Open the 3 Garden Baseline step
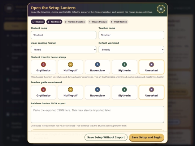 (75, 22)
